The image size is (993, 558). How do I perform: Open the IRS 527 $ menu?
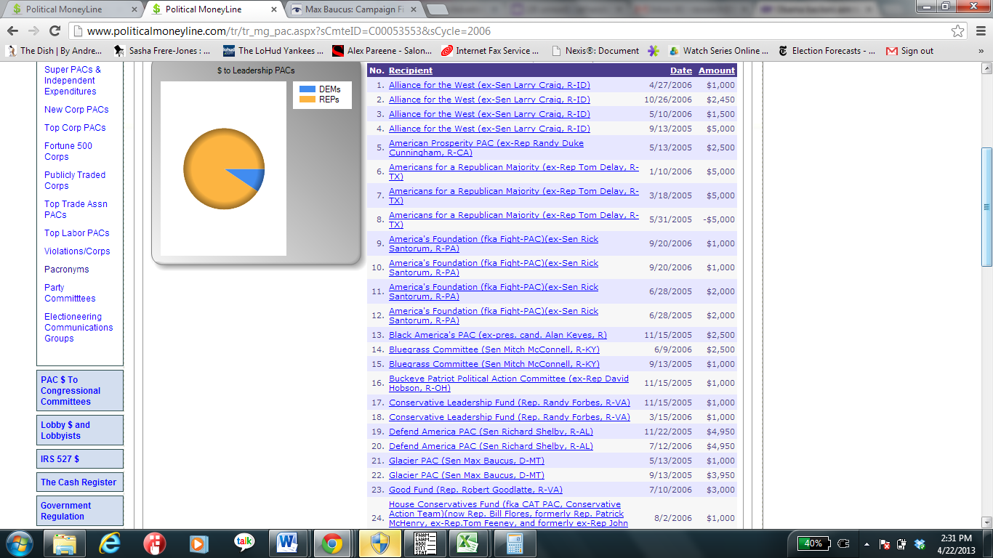pos(80,459)
